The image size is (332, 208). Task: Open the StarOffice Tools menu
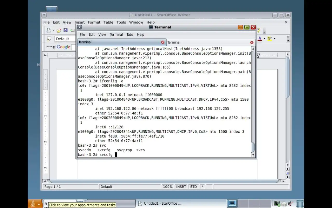121,22
